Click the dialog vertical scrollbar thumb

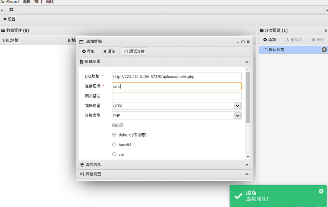[248, 97]
